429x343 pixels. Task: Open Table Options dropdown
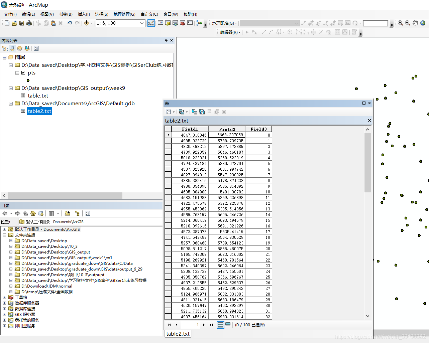pyautogui.click(x=170, y=112)
